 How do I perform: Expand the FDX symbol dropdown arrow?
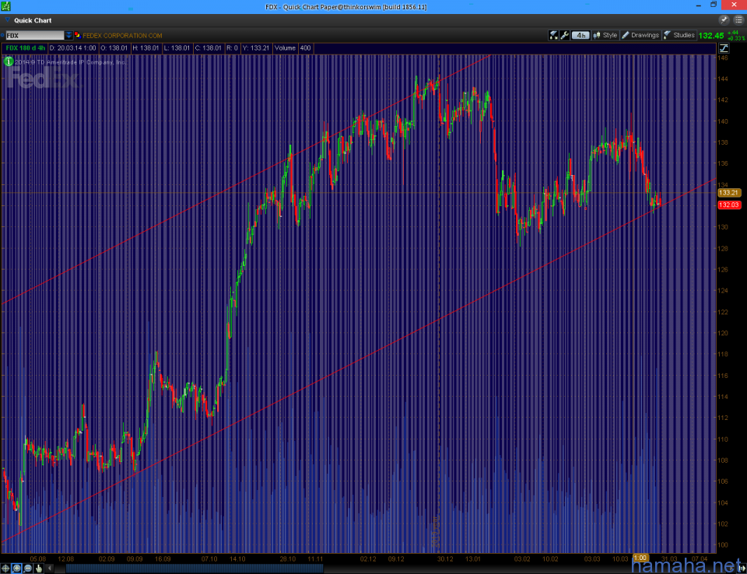tap(68, 35)
